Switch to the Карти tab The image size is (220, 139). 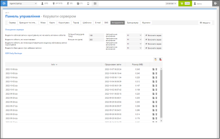(x=52, y=23)
